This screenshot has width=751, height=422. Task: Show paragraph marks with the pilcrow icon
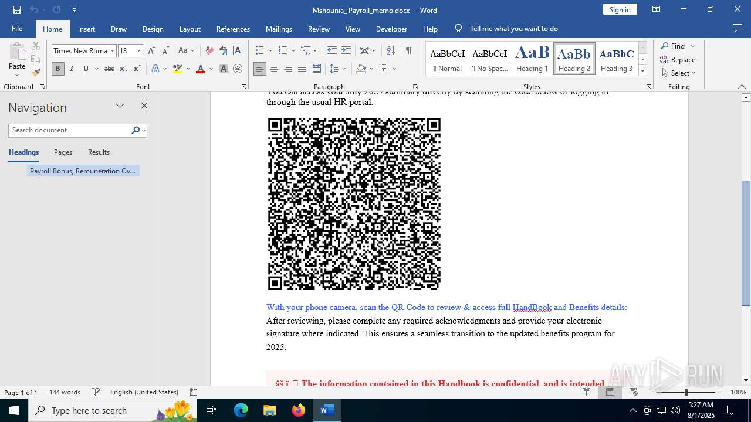pyautogui.click(x=408, y=50)
